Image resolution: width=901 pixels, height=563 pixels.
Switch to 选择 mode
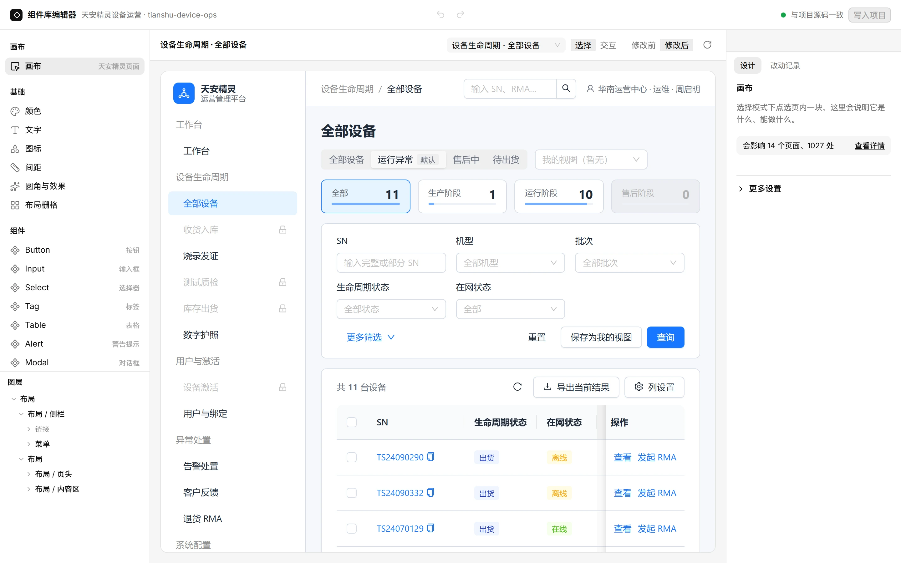[x=583, y=45]
